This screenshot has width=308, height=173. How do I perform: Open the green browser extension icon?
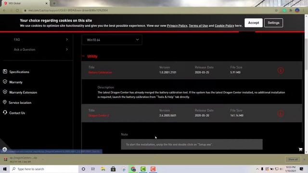[284, 10]
